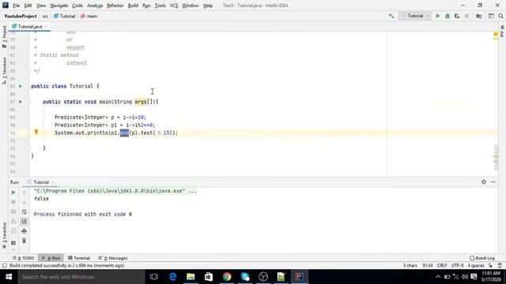Screen dimensions: 506x284
Task: Open the Tutorial run configuration dropdown
Action: 414,16
